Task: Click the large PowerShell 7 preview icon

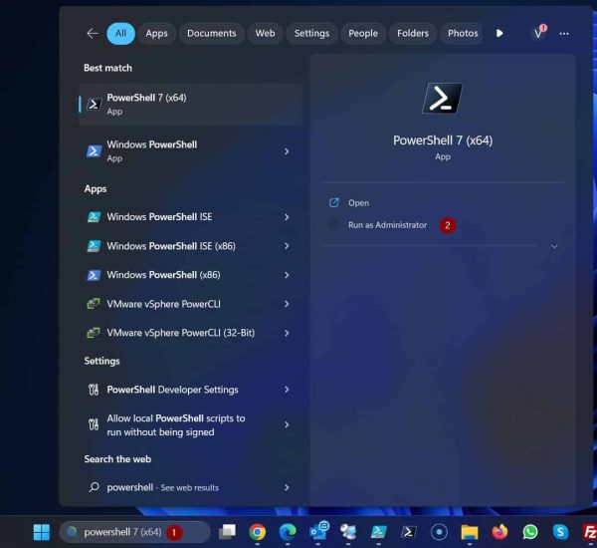Action: pos(443,98)
